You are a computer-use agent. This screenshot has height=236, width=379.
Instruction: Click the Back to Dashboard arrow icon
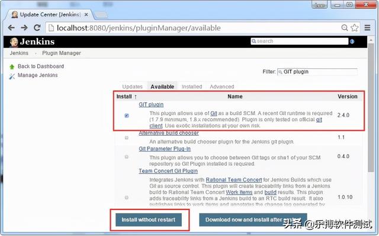coord(12,67)
